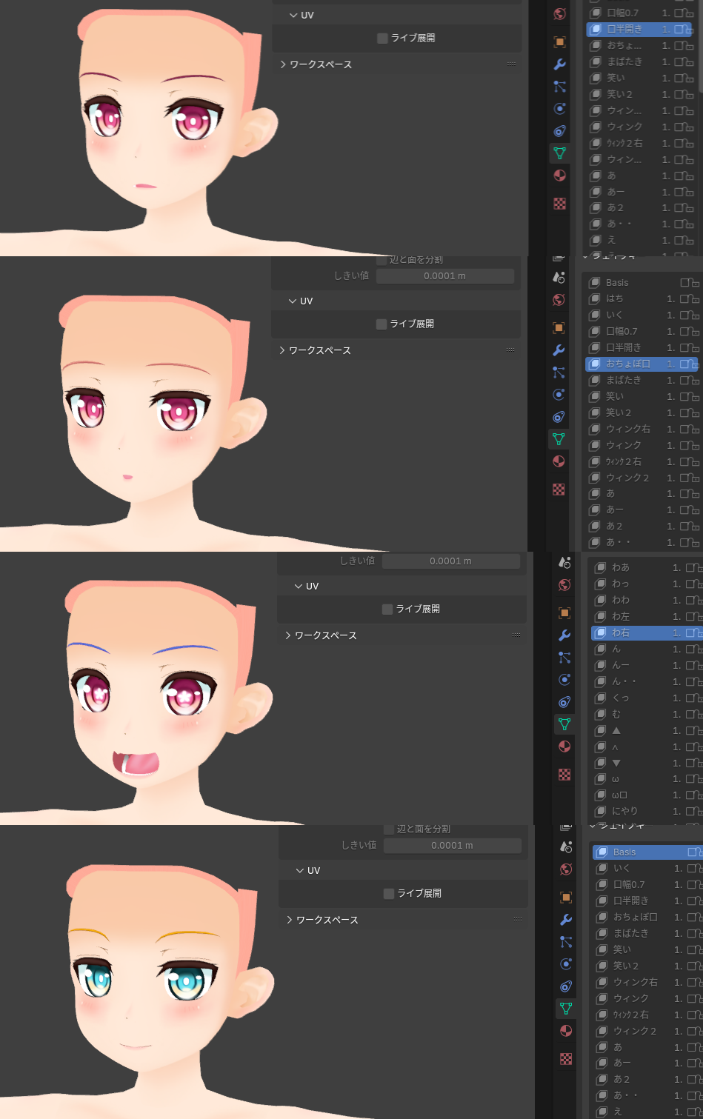Click the scrollbar beside the 口半開き shape key list
The height and width of the screenshot is (1119, 703).
tap(701, 44)
